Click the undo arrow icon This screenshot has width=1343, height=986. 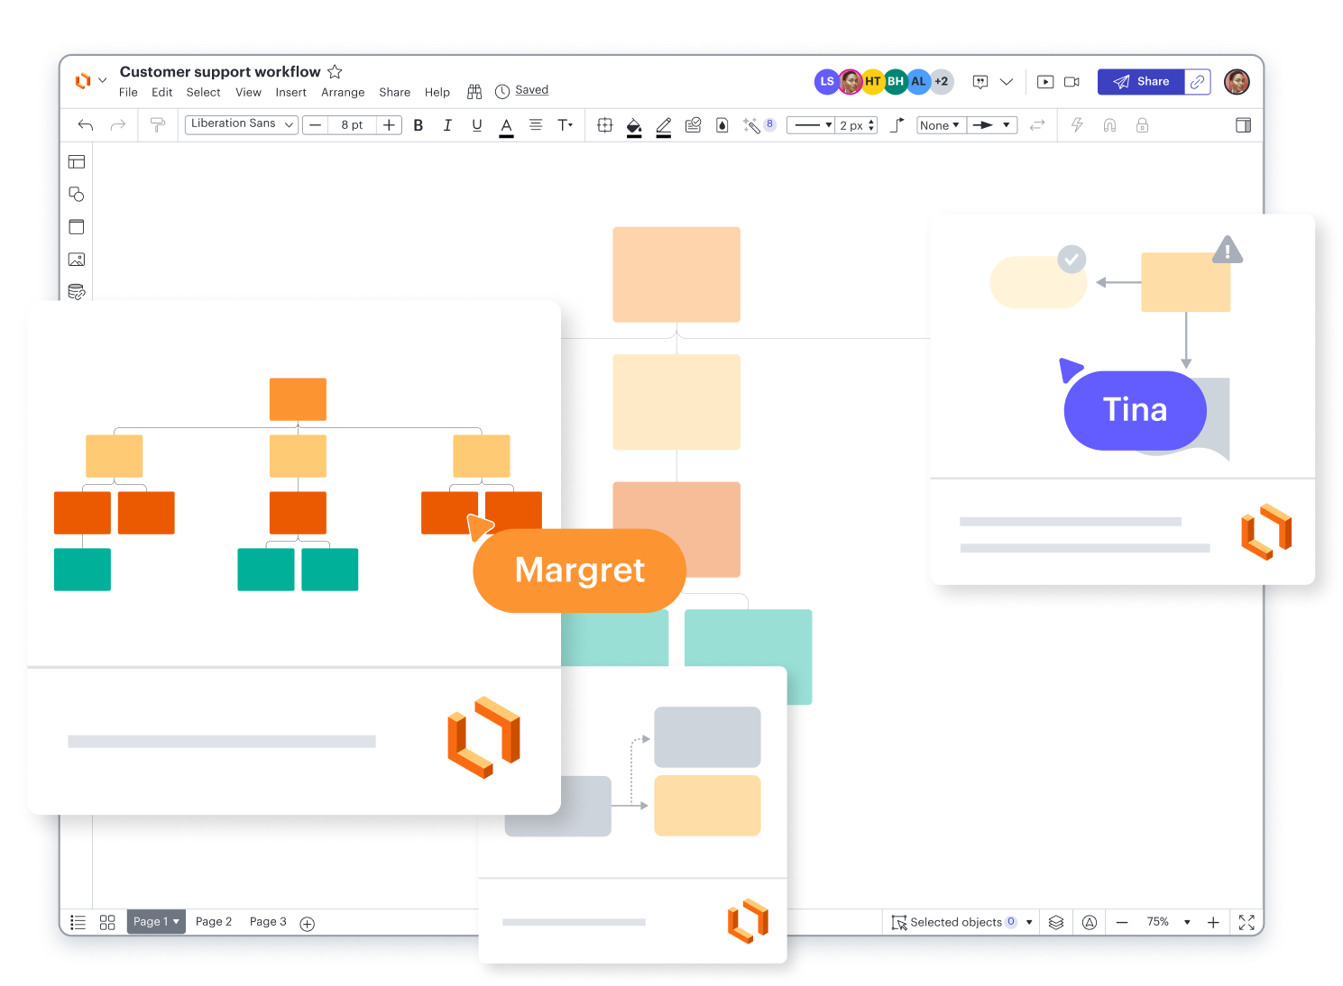[86, 125]
